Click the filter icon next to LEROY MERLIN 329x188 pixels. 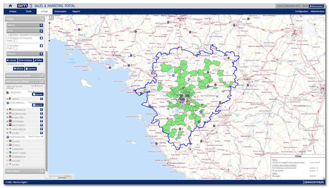point(41,129)
